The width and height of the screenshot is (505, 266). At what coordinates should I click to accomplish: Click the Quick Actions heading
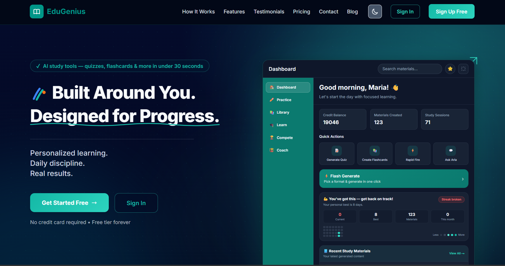[x=331, y=137]
